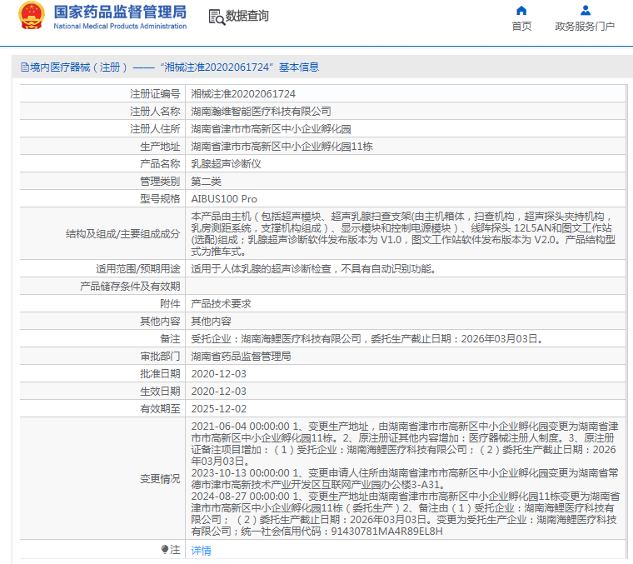Click the 产品名称 label
Screen dimensions: 633x564
pos(160,164)
